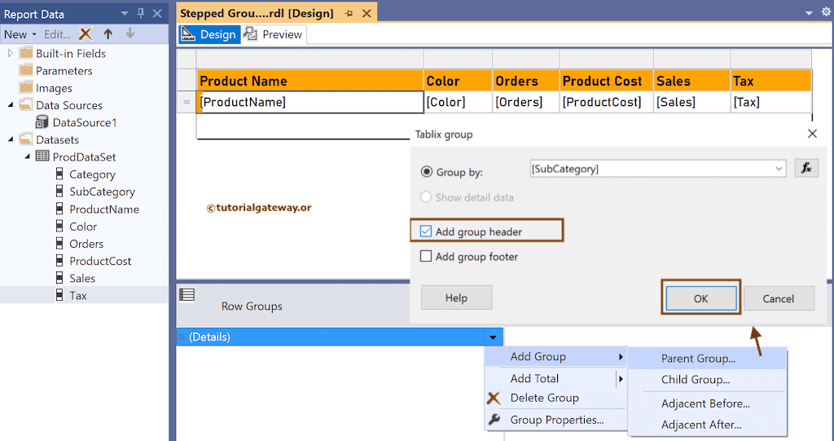
Task: Click the Category field icon
Action: tap(59, 174)
